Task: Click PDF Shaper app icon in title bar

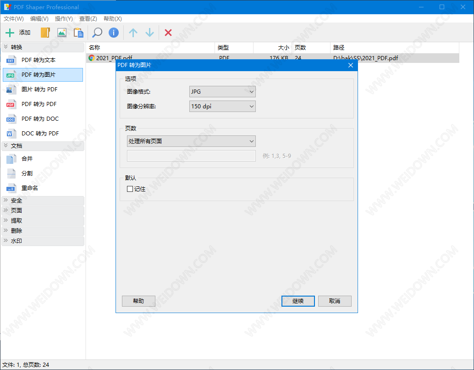Action: point(7,7)
